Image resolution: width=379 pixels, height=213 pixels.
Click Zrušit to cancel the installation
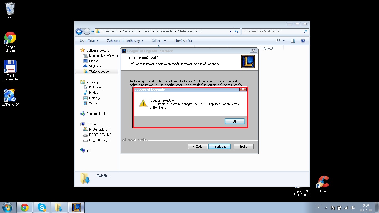(243, 146)
